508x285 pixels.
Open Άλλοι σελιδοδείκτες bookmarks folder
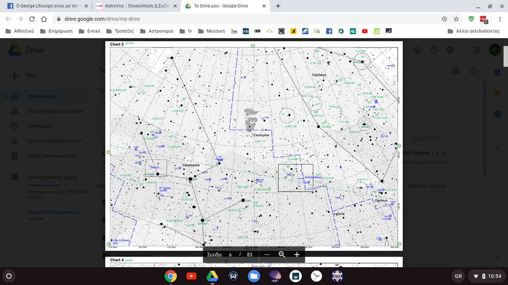(473, 31)
